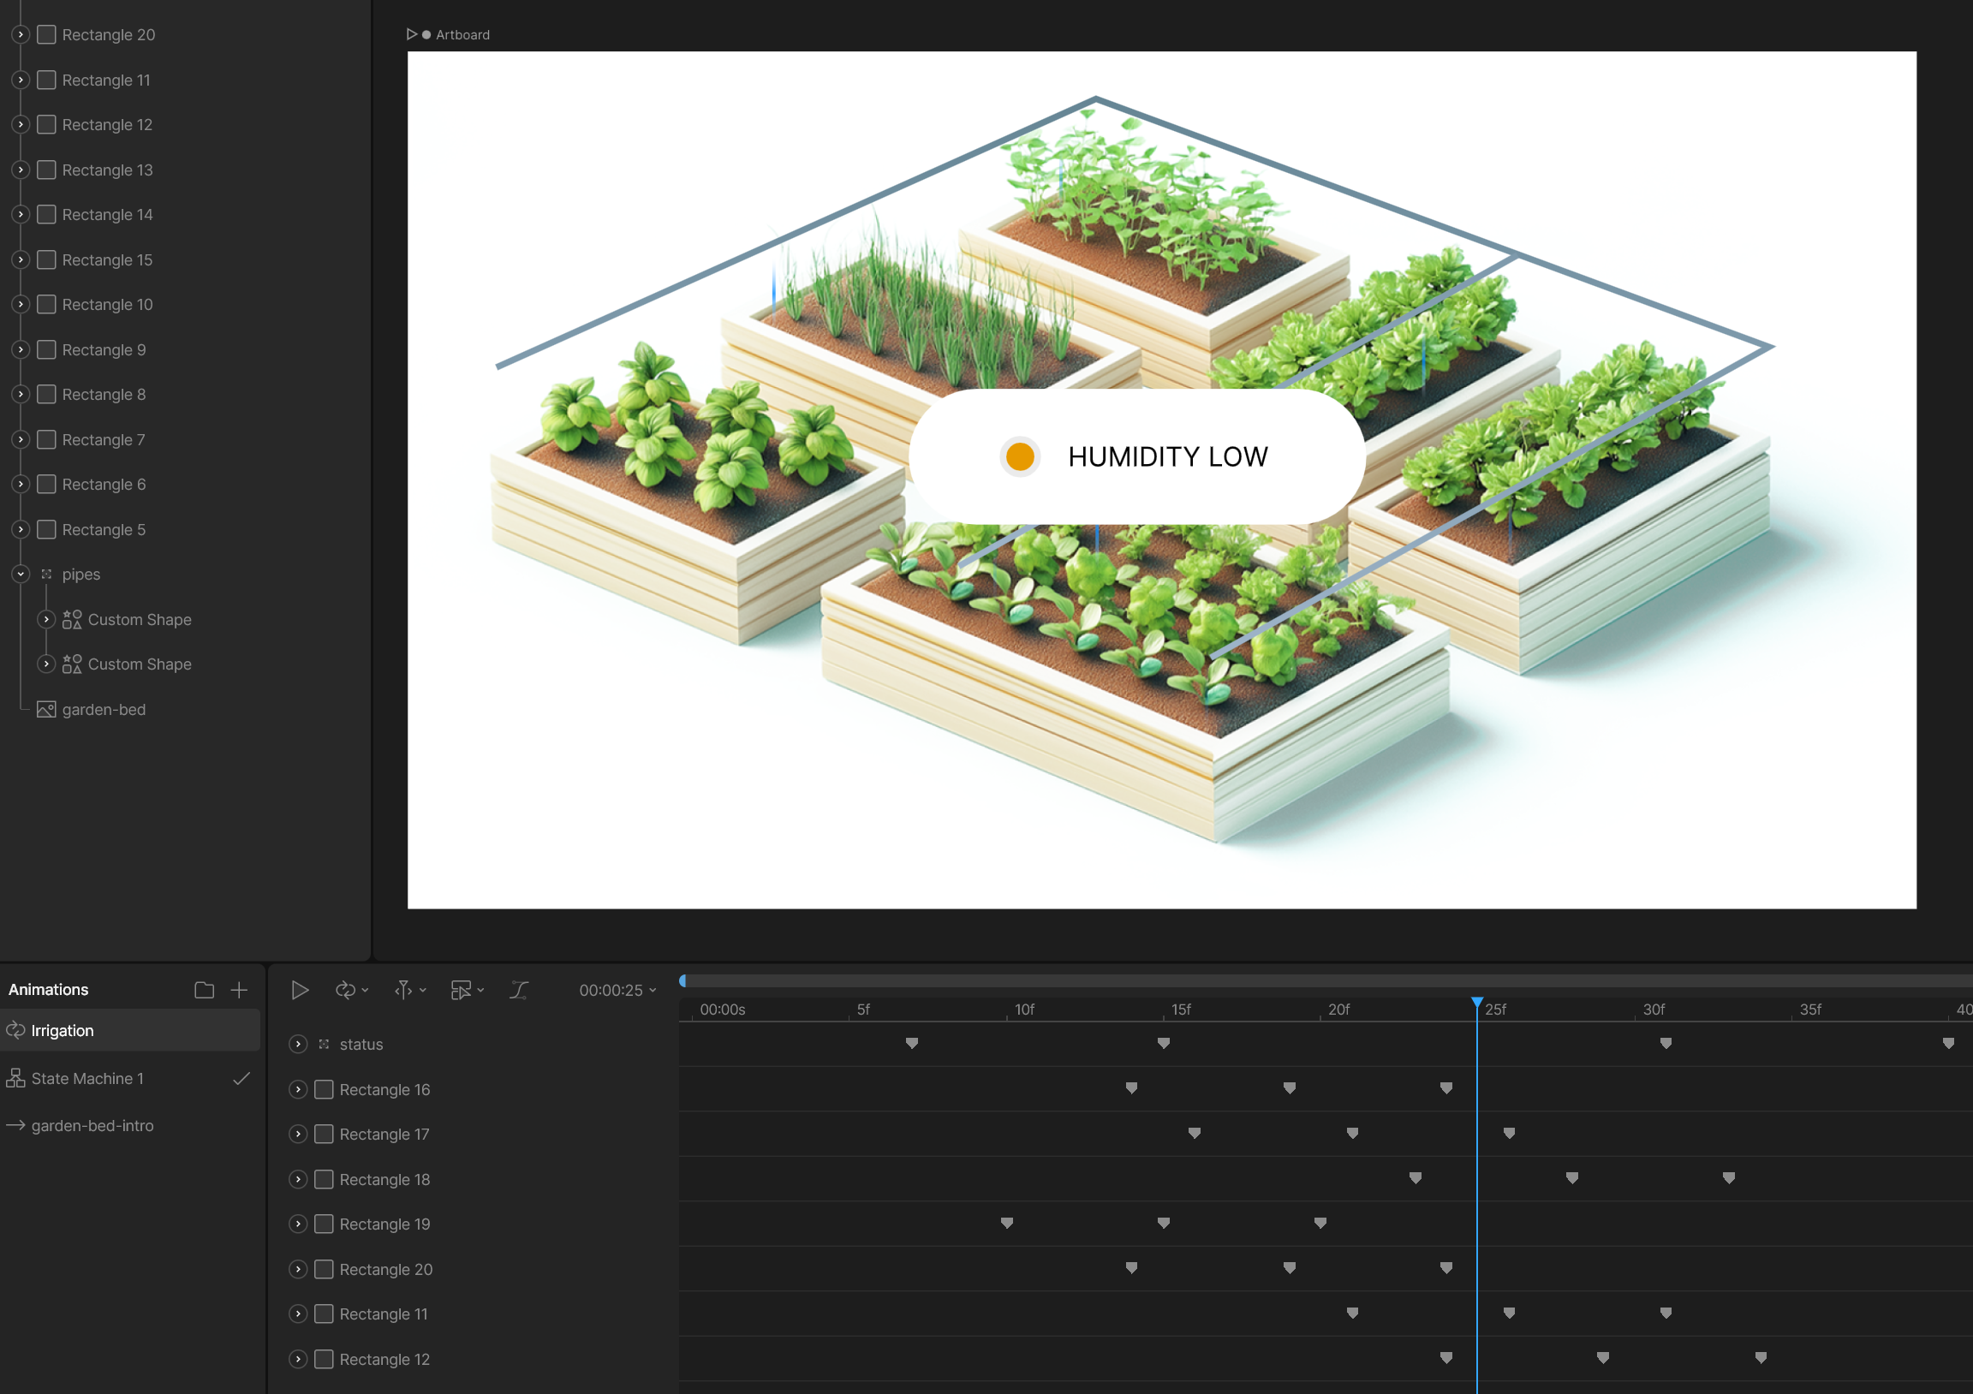Open the loop mode dropdown in timeline
The image size is (1973, 1394).
point(351,990)
